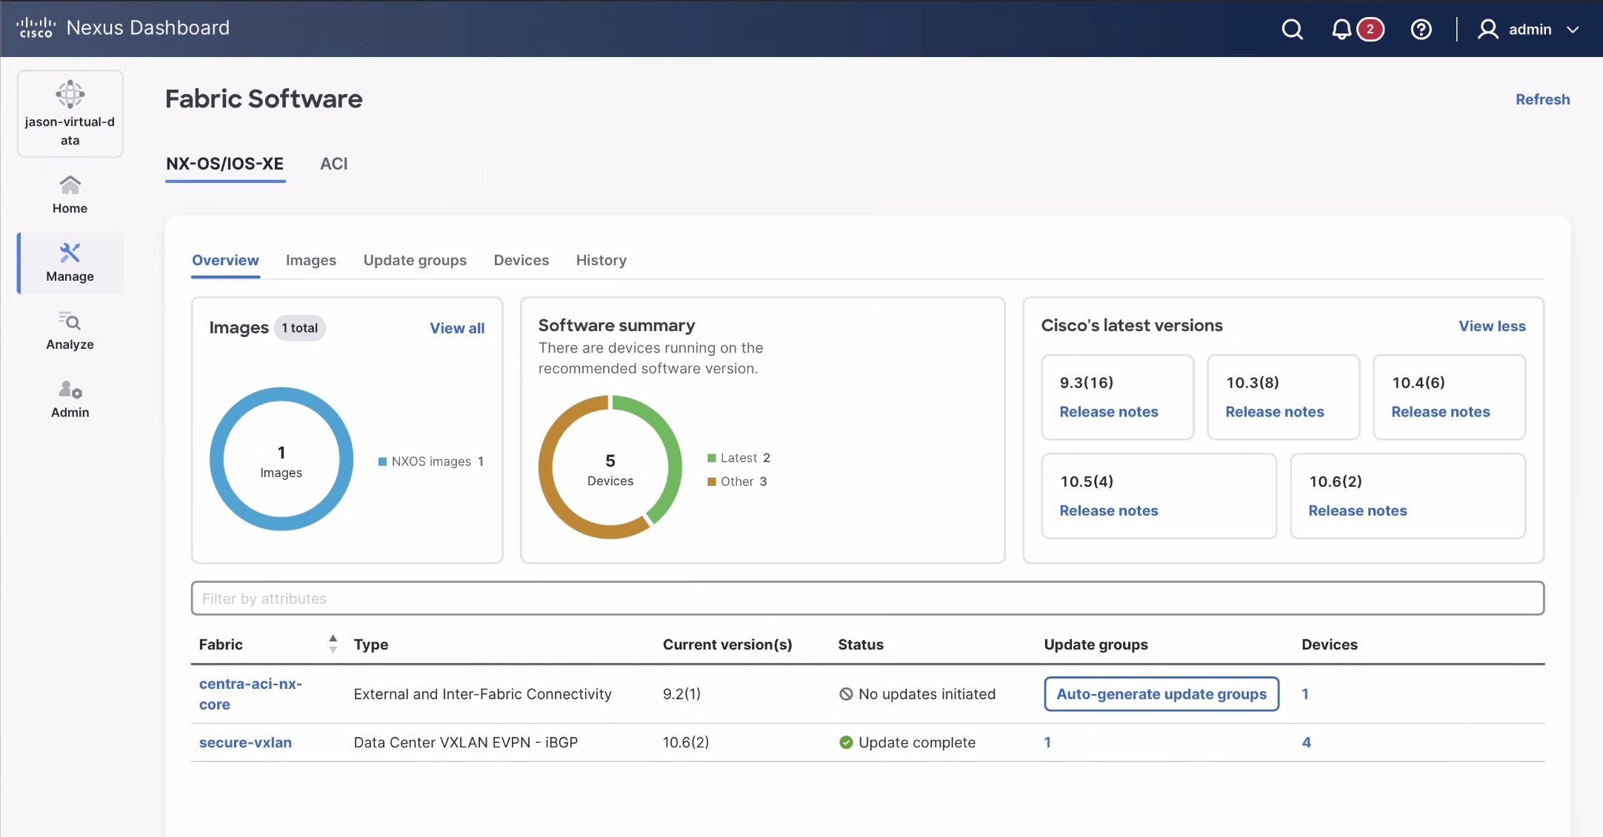Open Analyze from the left navigation
The width and height of the screenshot is (1603, 837).
tap(69, 330)
